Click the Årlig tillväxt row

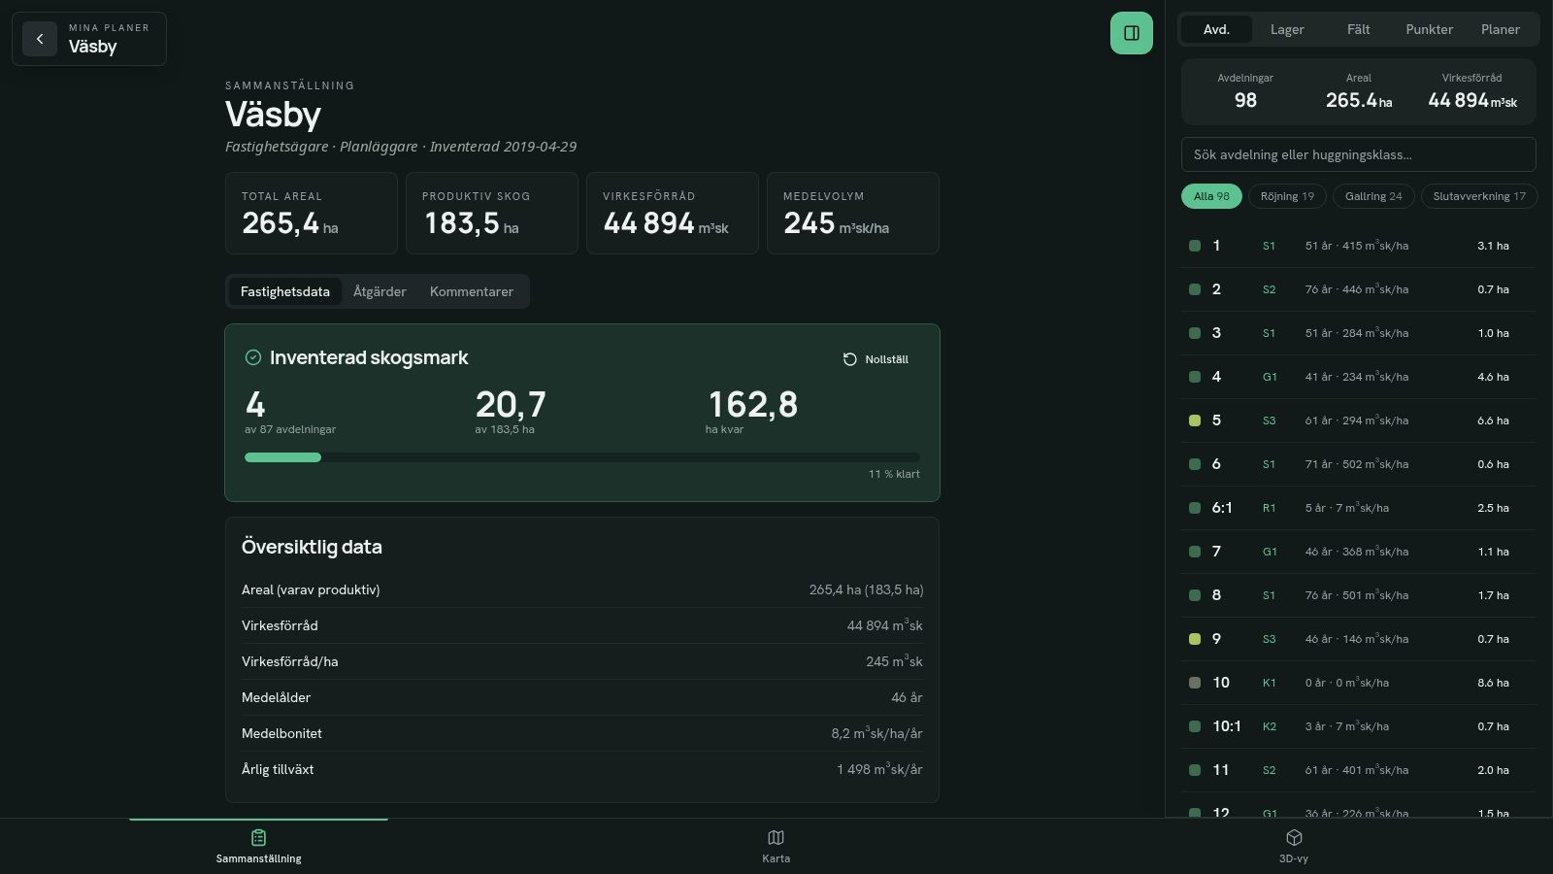(x=582, y=769)
